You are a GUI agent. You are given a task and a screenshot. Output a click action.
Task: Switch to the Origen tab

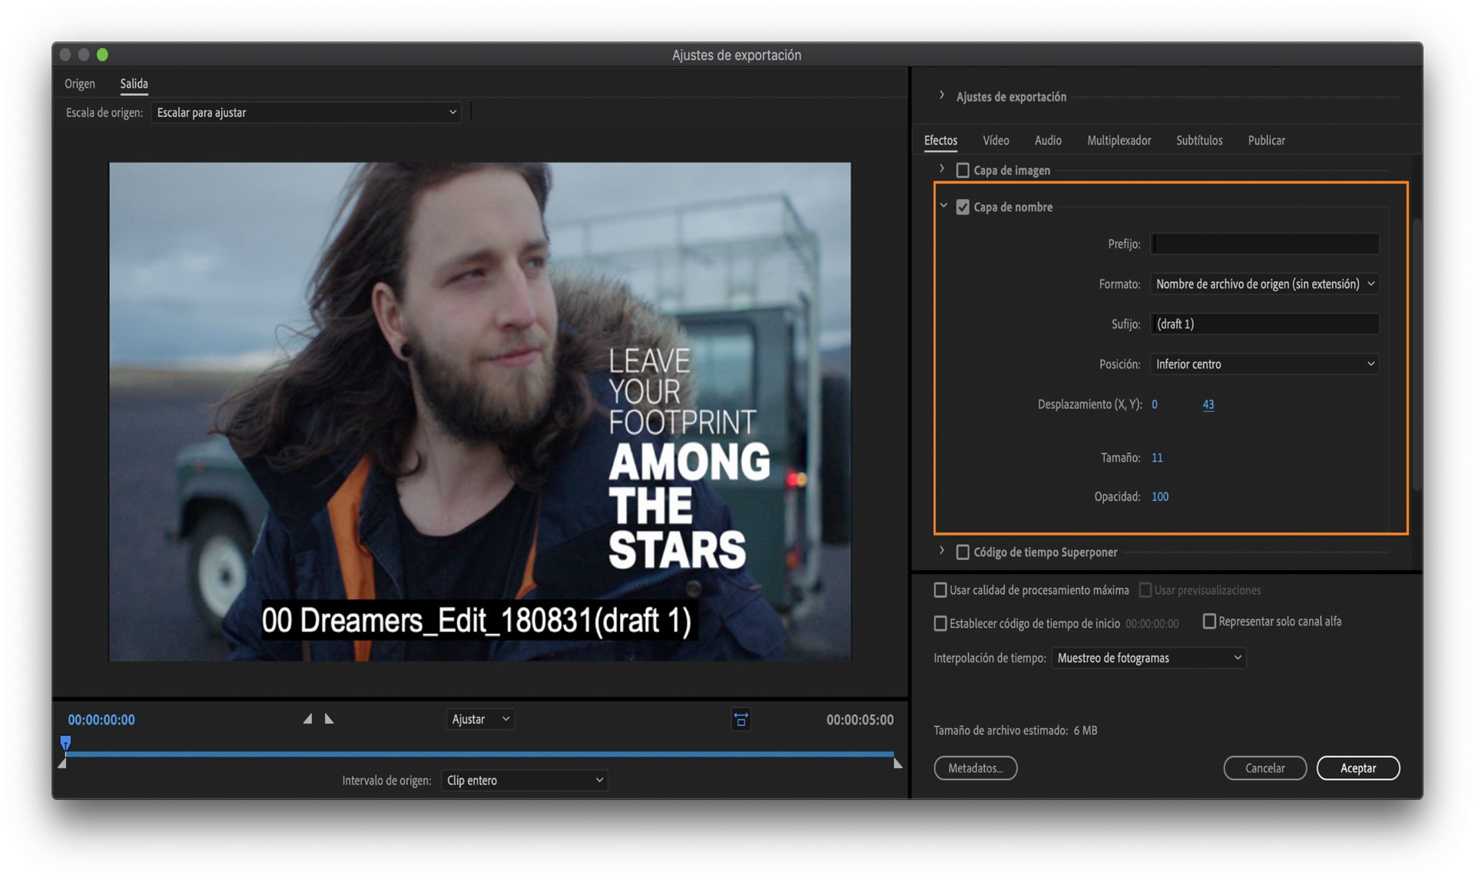pyautogui.click(x=80, y=84)
